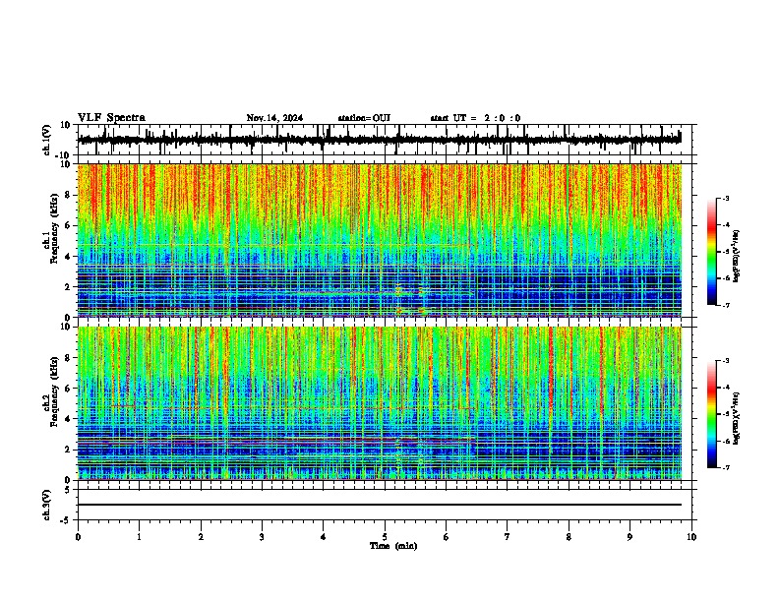Click the time axis tick label "3"

tap(262, 537)
